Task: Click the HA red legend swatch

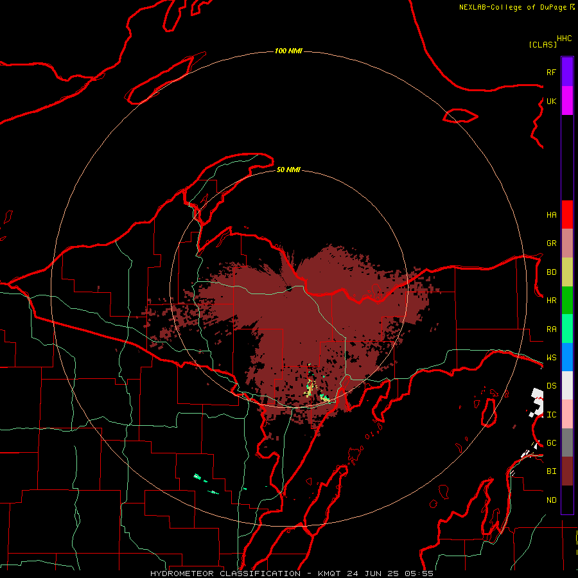Action: tap(567, 215)
